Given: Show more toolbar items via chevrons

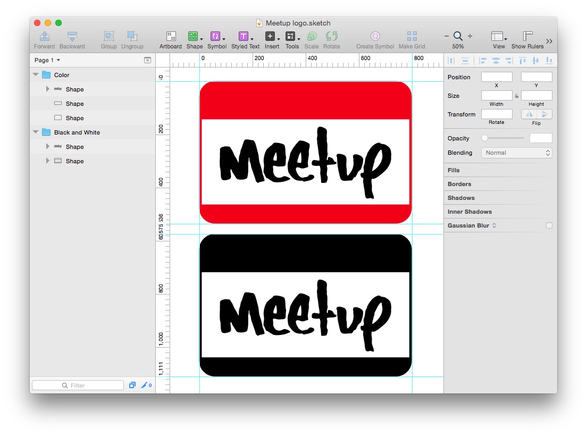Looking at the screenshot, I should [x=549, y=41].
